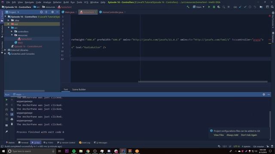Switch to the Scene Builder tab
275x154 pixels.
pos(79,89)
